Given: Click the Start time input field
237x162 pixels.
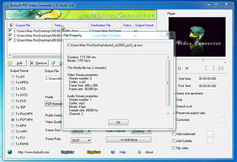Looking at the screenshot, I should (x=208, y=79).
